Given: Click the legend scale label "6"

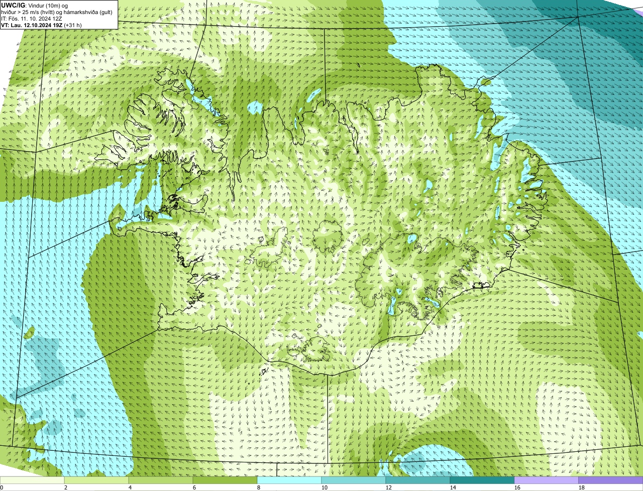Looking at the screenshot, I should pyautogui.click(x=194, y=487).
